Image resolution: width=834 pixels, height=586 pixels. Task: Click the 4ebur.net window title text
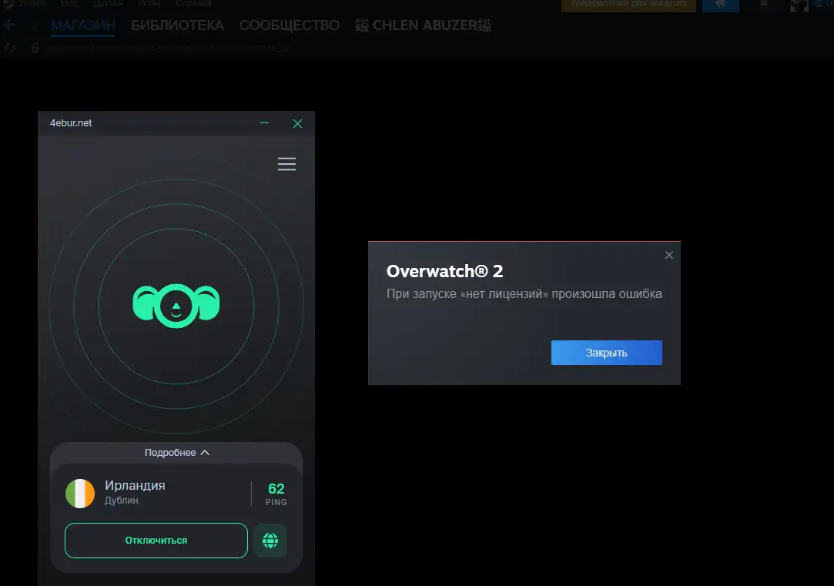71,123
